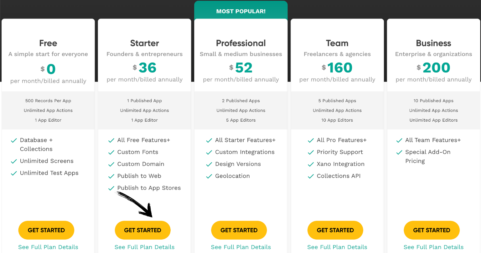Click the checkmark beside Unlimited Screens

click(x=14, y=161)
